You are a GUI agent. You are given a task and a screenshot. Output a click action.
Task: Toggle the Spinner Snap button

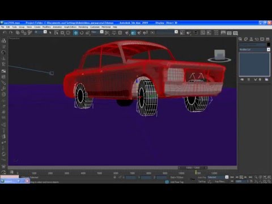pyautogui.click(x=146, y=33)
